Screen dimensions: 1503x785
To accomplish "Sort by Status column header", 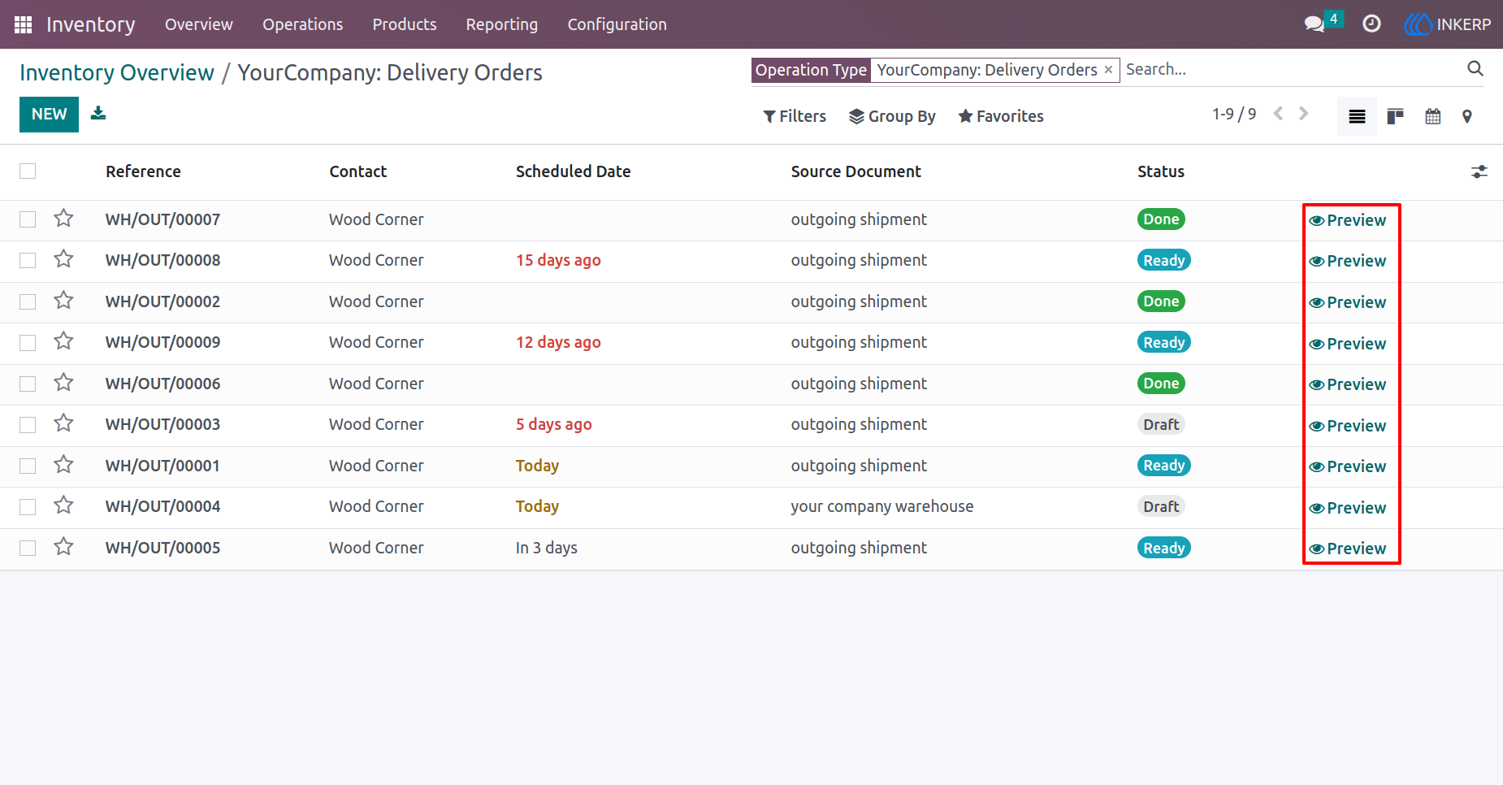I will coord(1160,171).
